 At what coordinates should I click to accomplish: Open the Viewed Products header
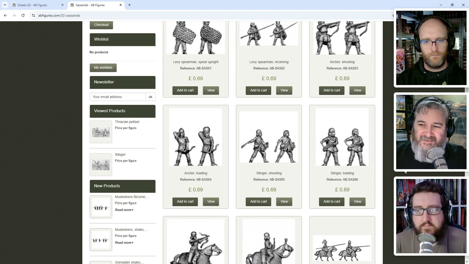tap(122, 111)
